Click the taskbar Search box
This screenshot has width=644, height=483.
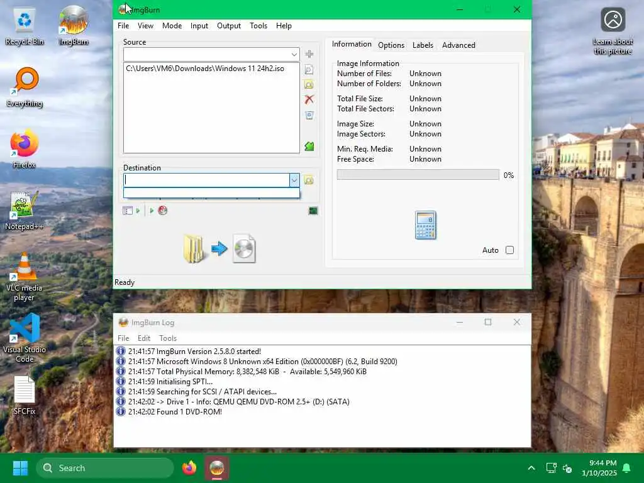tap(105, 468)
